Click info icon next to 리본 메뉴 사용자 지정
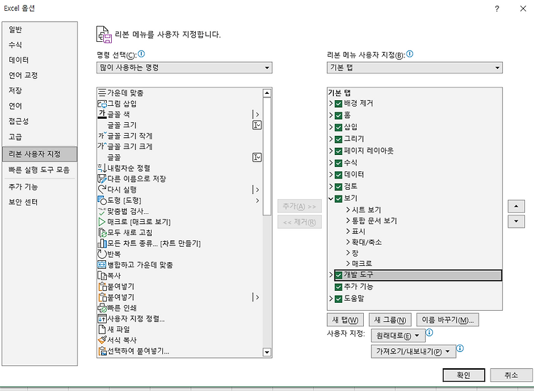534x391 pixels. tap(410, 54)
